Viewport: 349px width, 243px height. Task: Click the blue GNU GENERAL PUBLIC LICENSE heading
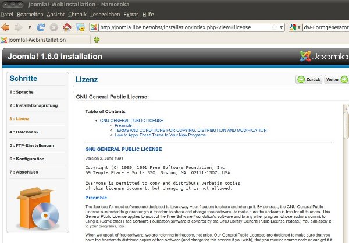[x=123, y=149]
